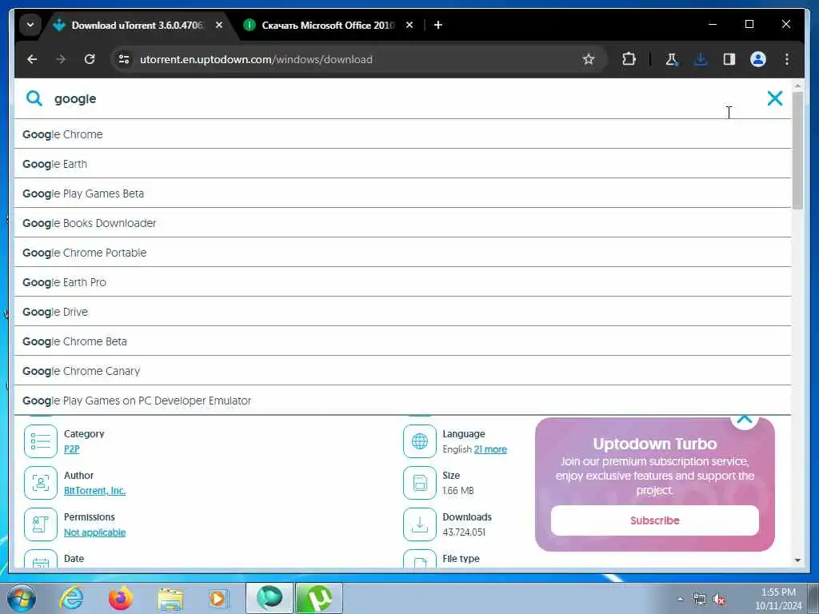Open the media player taskbar icon
This screenshot has height=614, width=819.
pos(218,598)
